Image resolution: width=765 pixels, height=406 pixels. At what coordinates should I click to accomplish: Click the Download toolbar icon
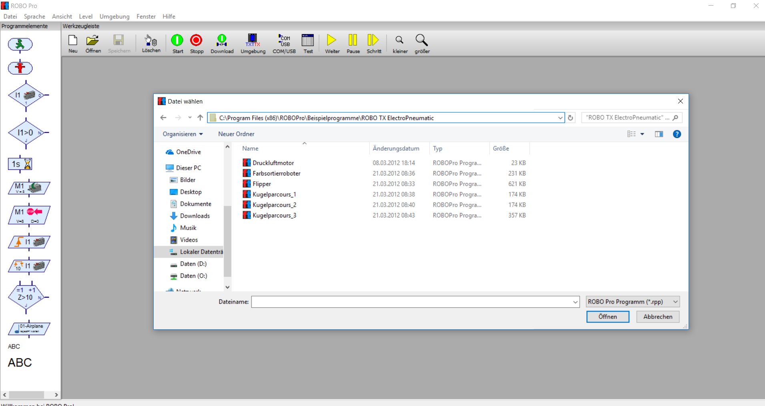pyautogui.click(x=222, y=44)
